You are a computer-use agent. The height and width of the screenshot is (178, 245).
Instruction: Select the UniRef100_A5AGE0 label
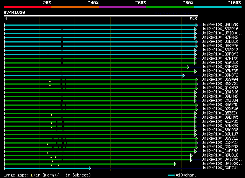coord(220,63)
